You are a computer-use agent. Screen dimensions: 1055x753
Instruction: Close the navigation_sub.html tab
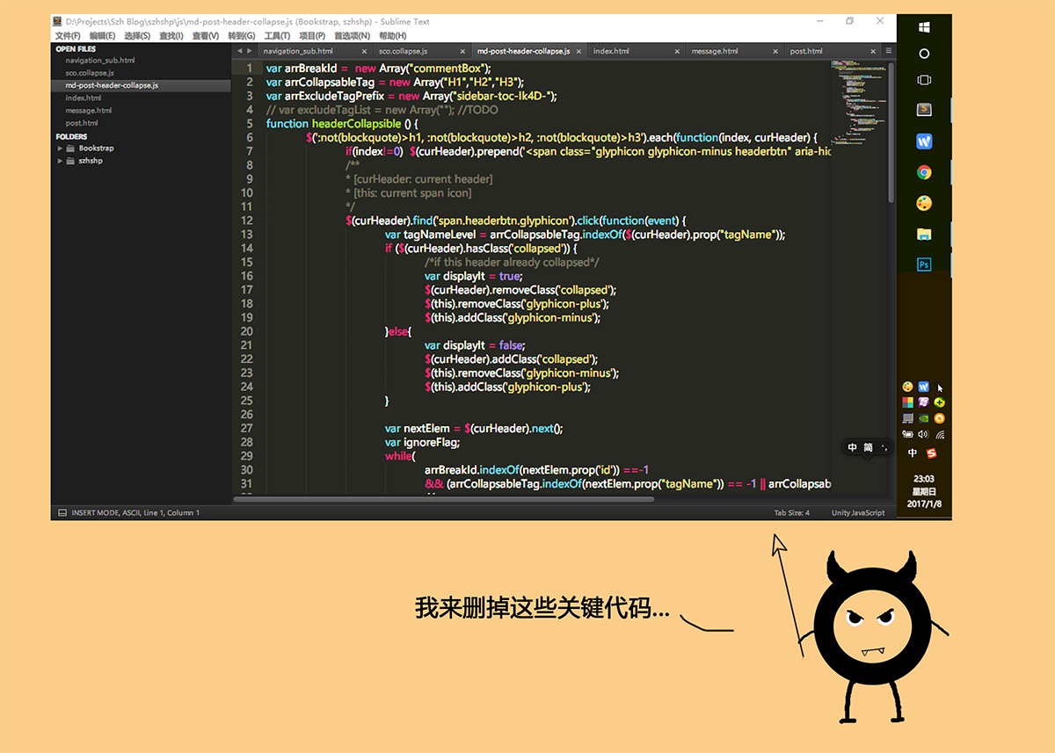coord(364,52)
